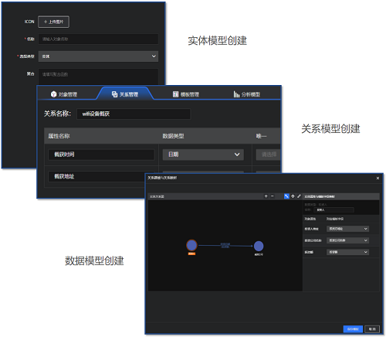Open the first mapping field dropdown

pyautogui.click(x=347, y=229)
